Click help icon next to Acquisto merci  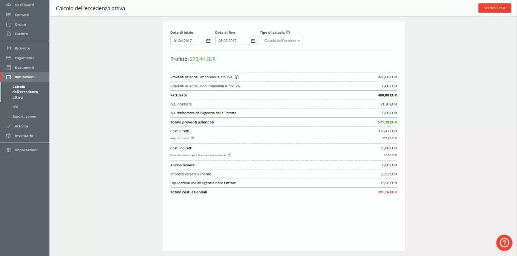pos(192,138)
